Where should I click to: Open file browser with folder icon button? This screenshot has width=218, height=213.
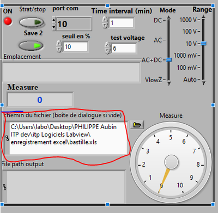point(137,125)
